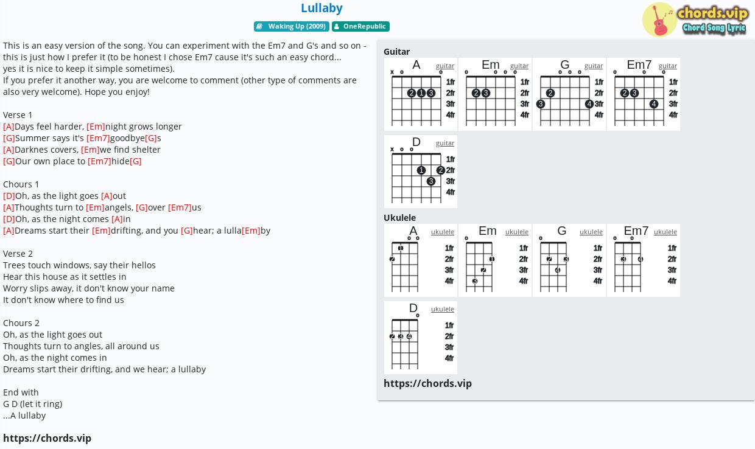Screen dimensions: 755x449
Task: Click the 'Chours 1' heading text
Action: point(21,184)
